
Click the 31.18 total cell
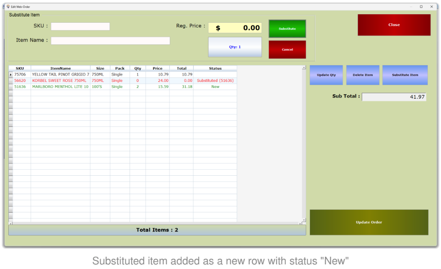click(x=182, y=87)
